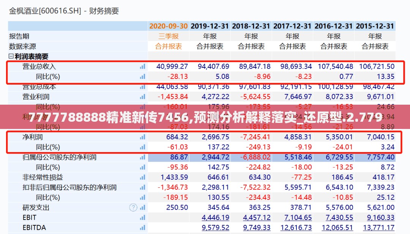Open EBIT value 4,457.12 link

(257, 218)
